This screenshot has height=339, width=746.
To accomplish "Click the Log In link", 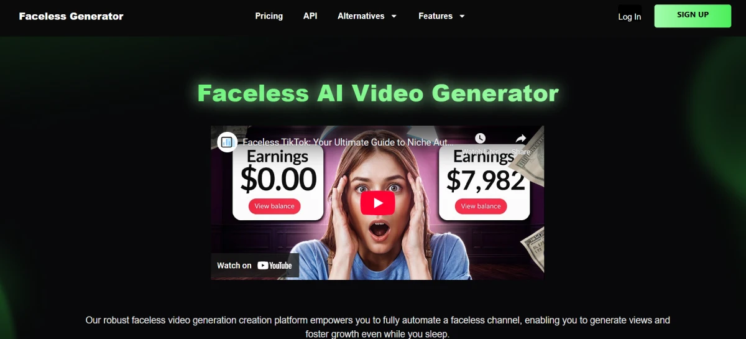I will coord(629,17).
